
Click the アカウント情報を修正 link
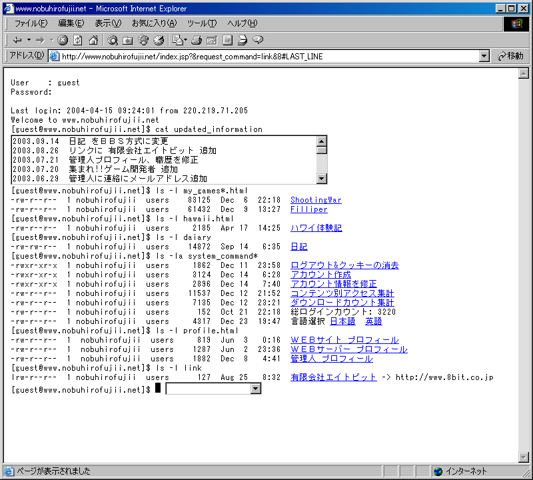click(x=334, y=284)
